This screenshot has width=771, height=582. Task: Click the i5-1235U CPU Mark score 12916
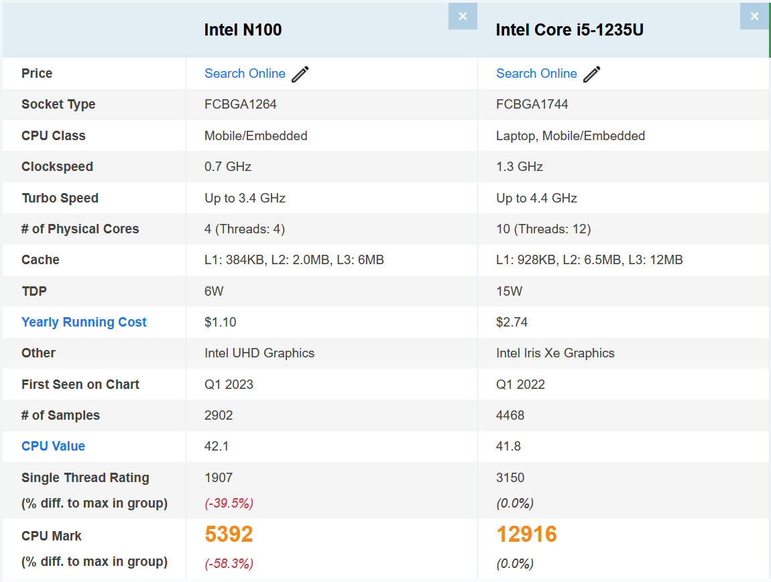pos(526,534)
